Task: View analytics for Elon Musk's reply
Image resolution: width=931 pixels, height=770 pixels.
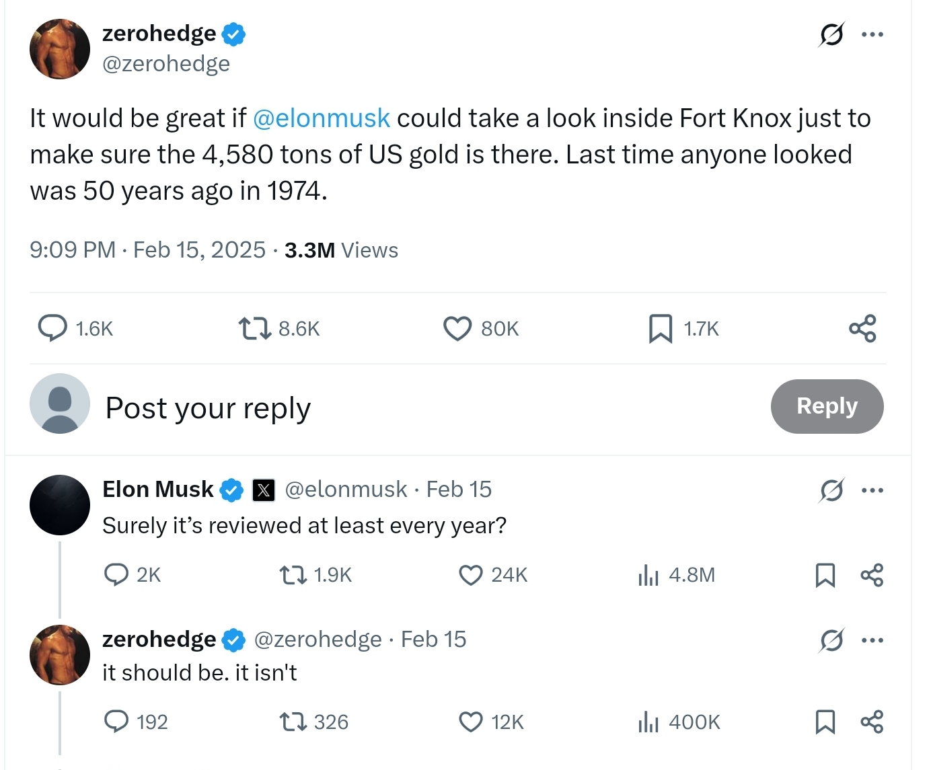Action: [x=648, y=576]
